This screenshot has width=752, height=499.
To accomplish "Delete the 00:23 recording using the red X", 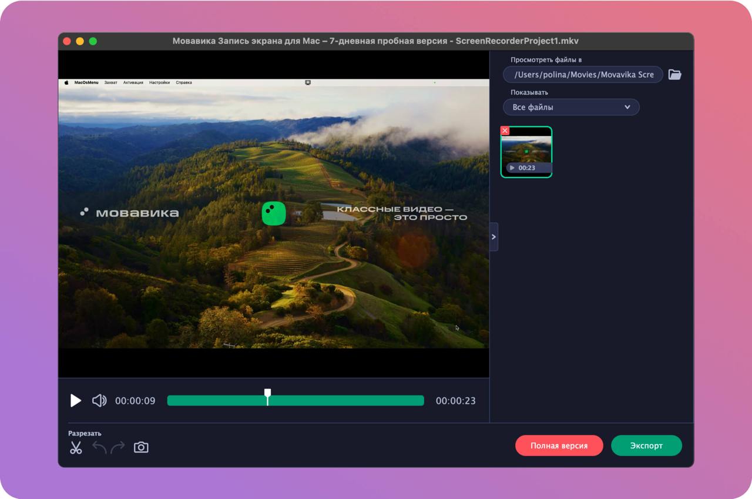I will (505, 130).
